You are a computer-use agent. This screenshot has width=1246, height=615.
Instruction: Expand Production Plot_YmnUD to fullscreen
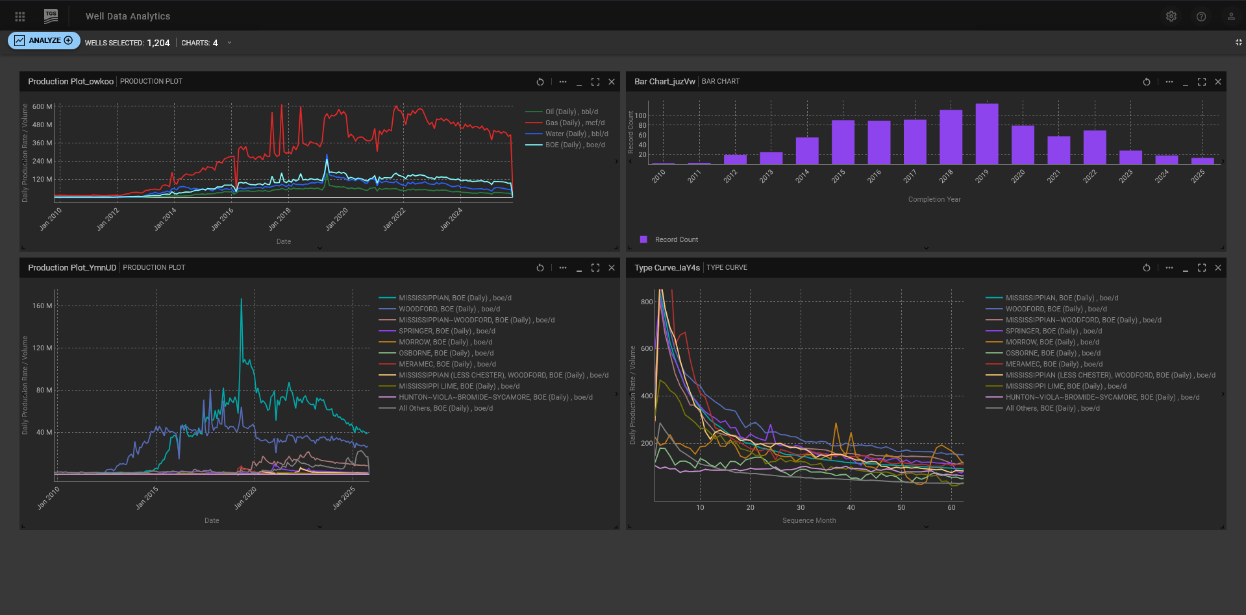coord(595,268)
